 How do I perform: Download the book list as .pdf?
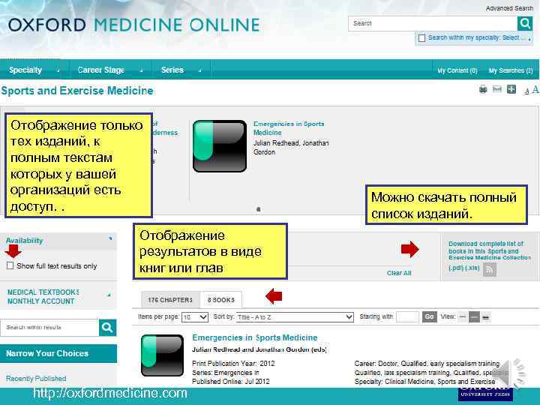[456, 268]
